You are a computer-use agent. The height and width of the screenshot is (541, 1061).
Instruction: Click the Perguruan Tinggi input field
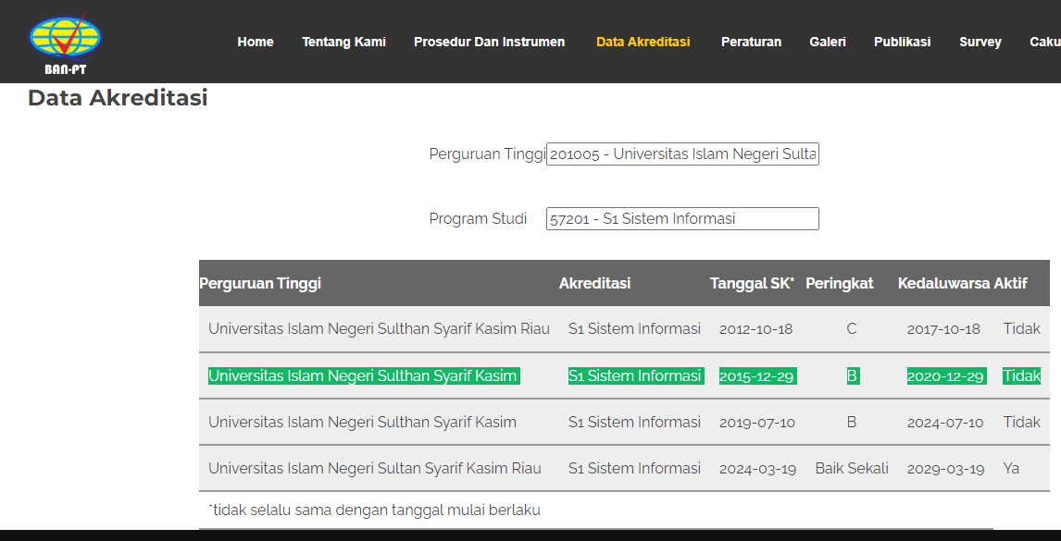pyautogui.click(x=682, y=154)
